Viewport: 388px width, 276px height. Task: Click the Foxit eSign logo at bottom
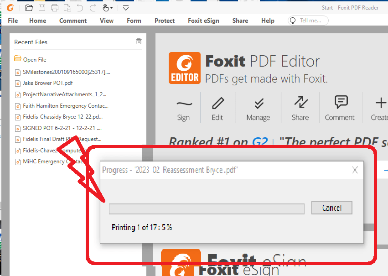coord(181,262)
